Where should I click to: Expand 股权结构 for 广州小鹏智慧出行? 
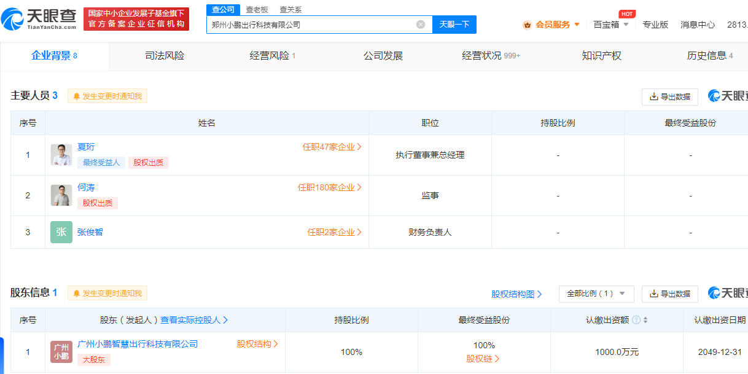(x=258, y=345)
